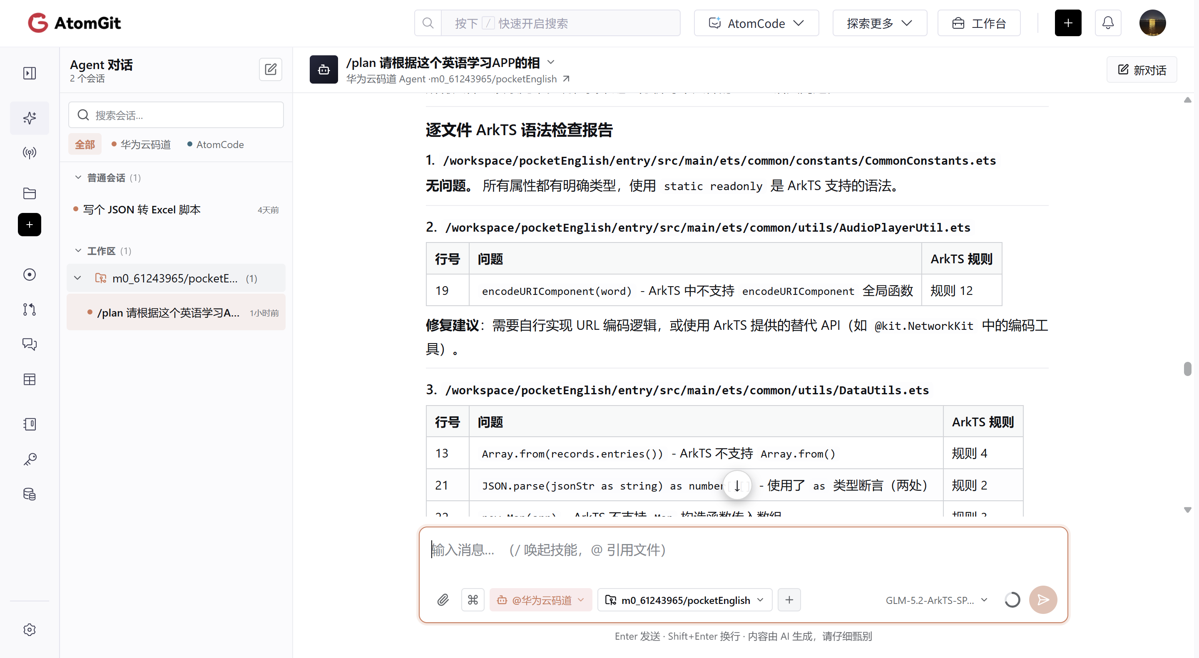The height and width of the screenshot is (658, 1199).
Task: Open the broadcast signal sidebar icon
Action: (29, 153)
